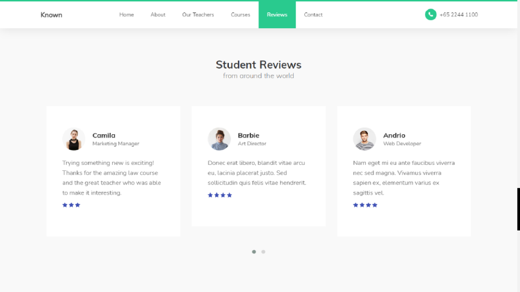Click Barbie's profile photo
Image resolution: width=520 pixels, height=292 pixels.
(x=219, y=139)
